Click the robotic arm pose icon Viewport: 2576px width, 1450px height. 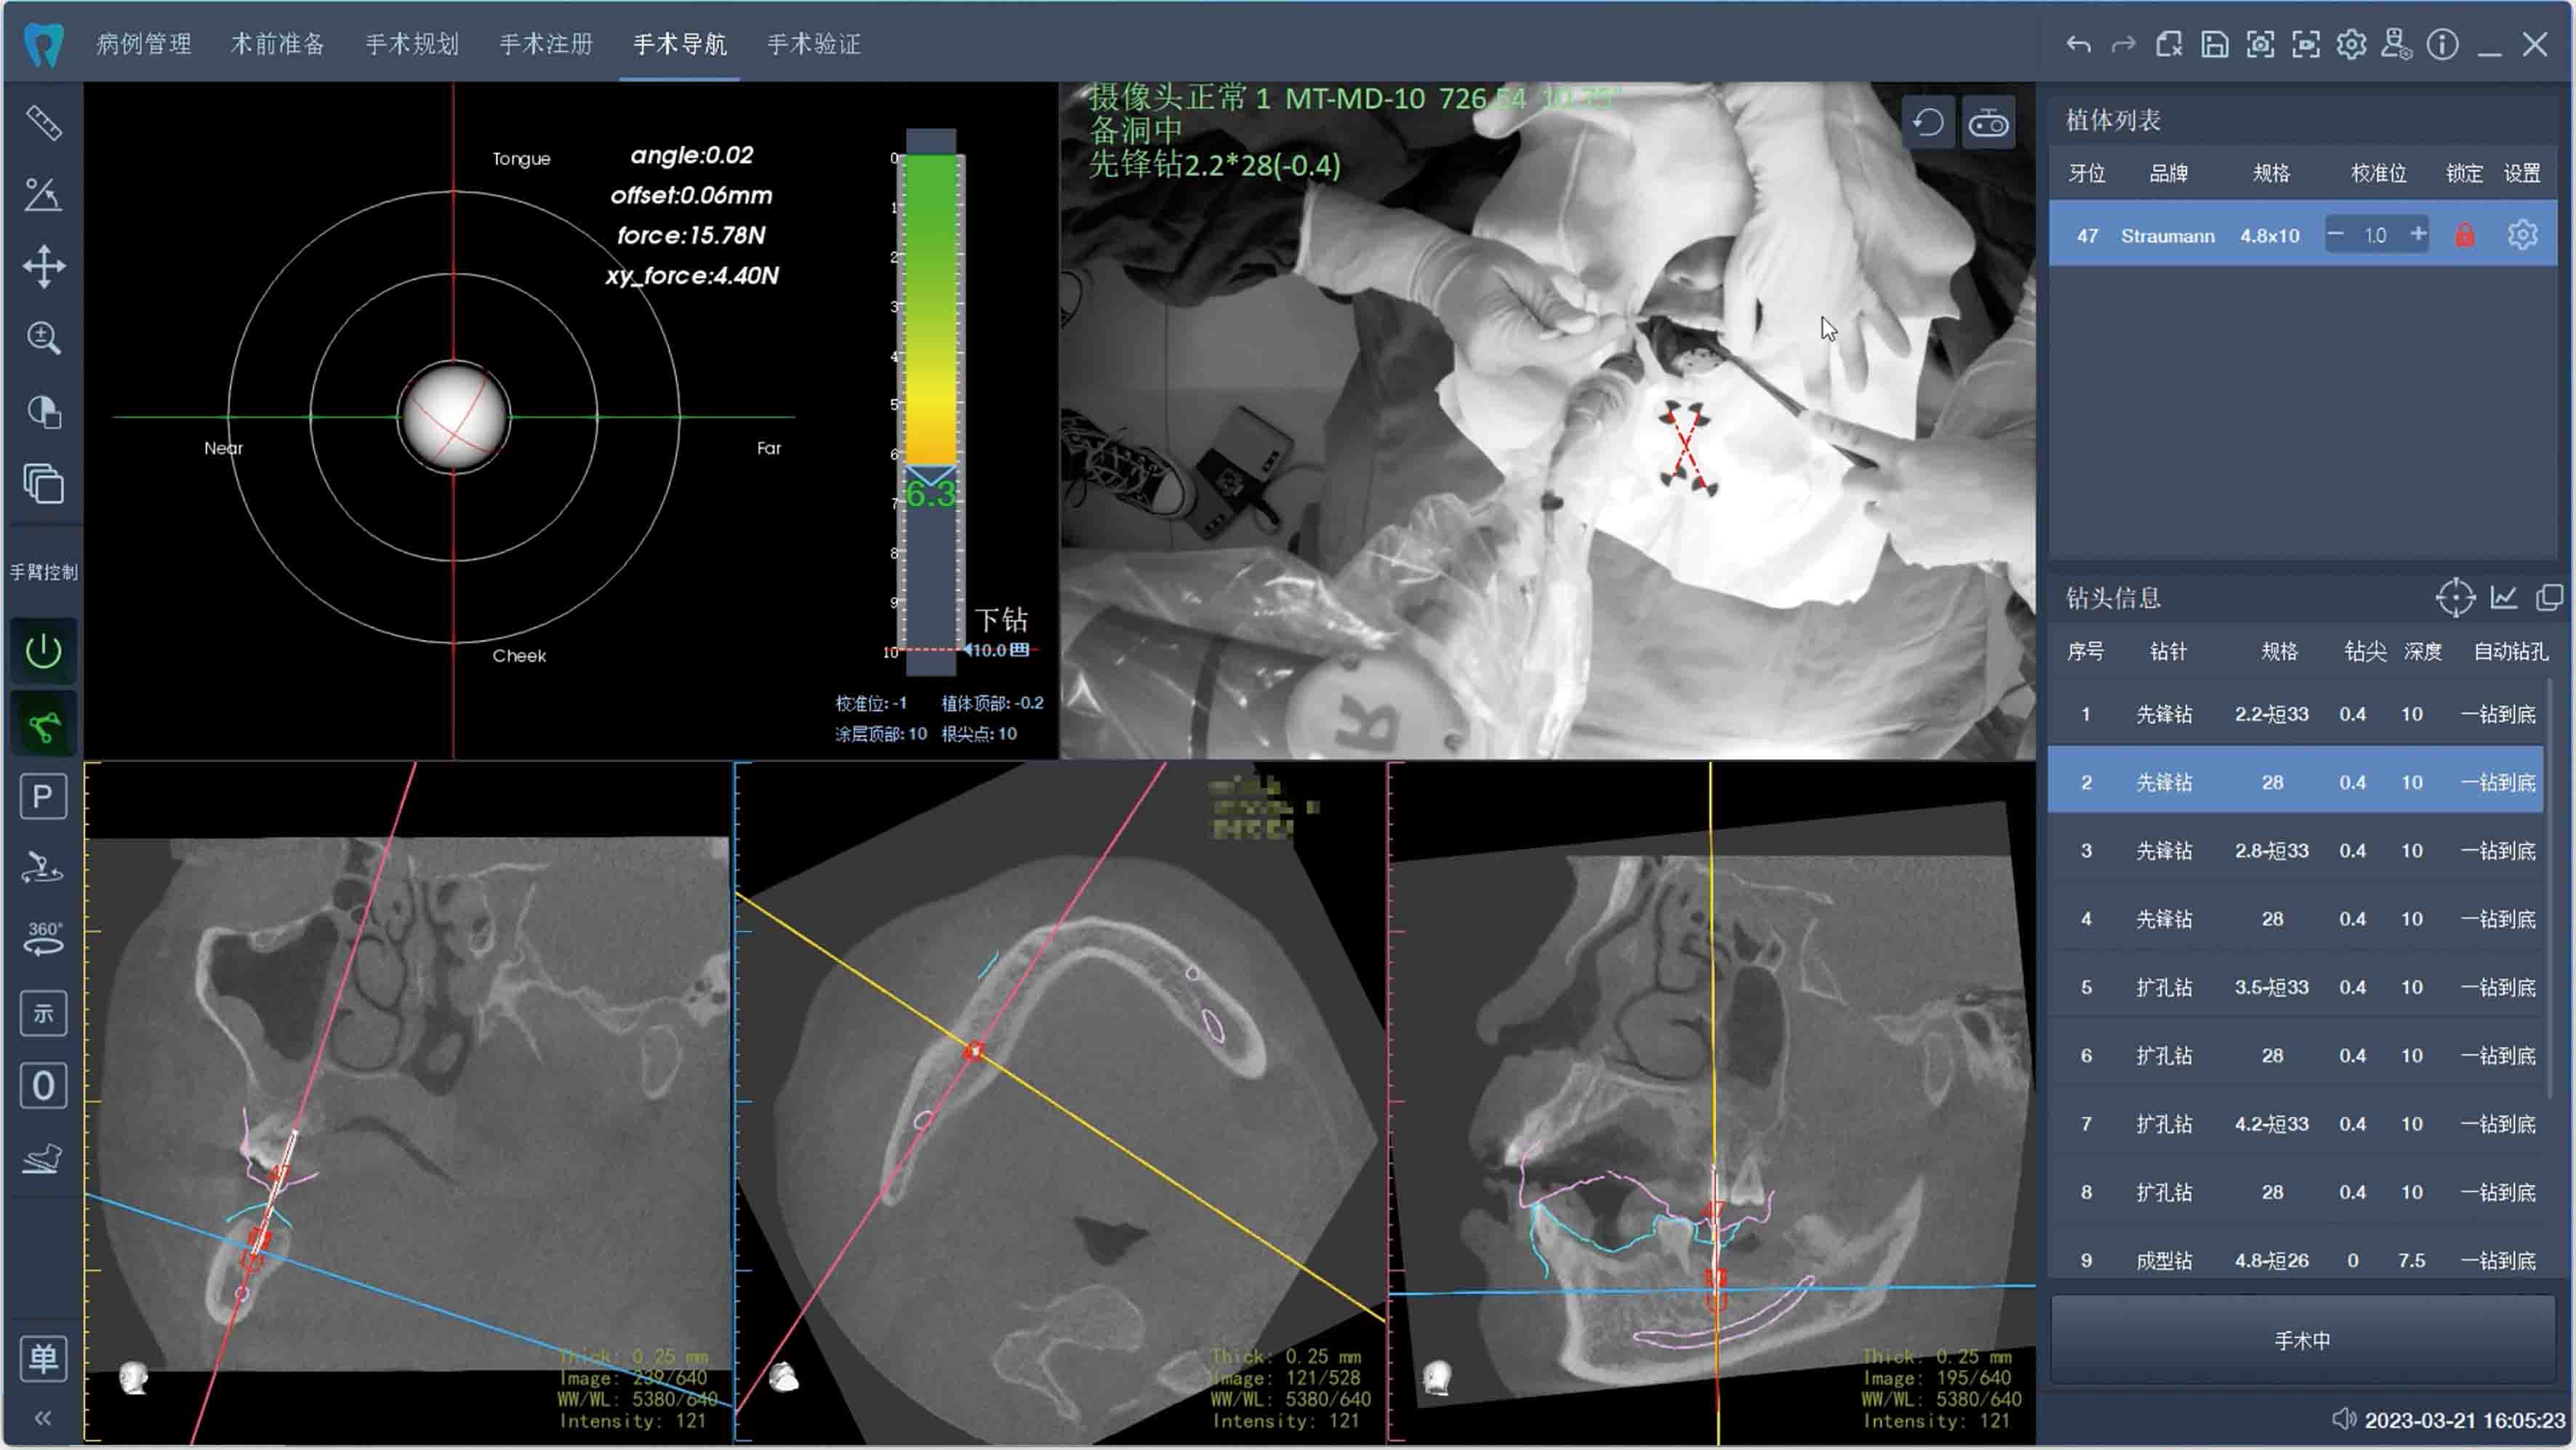click(43, 867)
